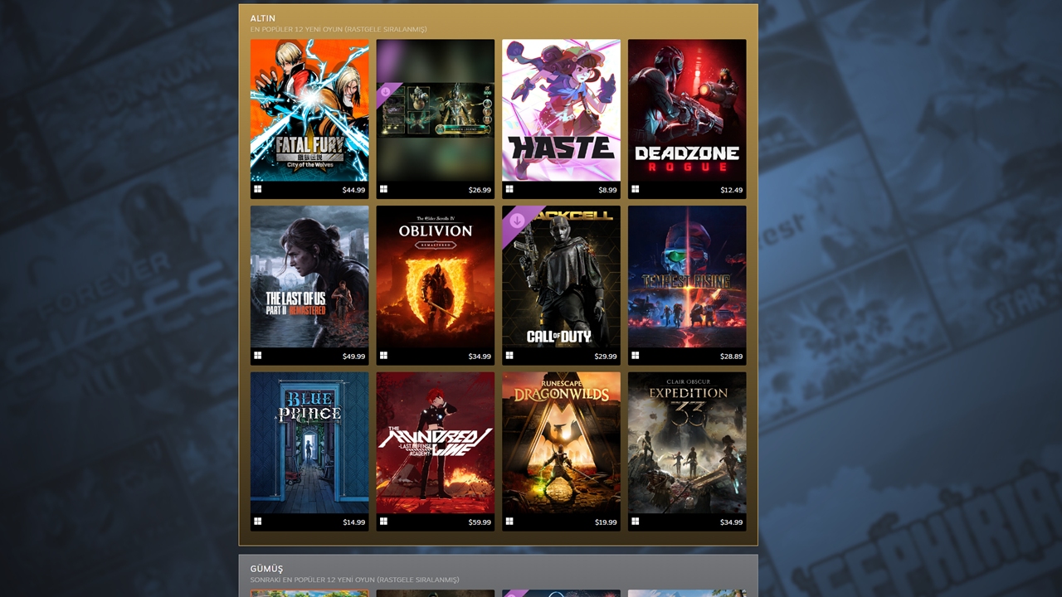
Task: Click the purple DLC badge on Call of Duty
Action: pos(518,221)
